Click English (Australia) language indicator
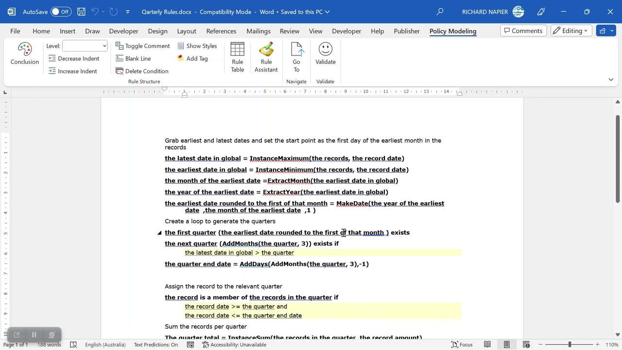Screen dimensions: 622x350 (105, 345)
